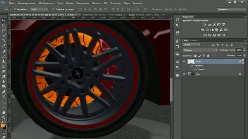Image resolution: width=248 pixels, height=139 pixels.
Task: Open the layer filter Вид dropdown
Action: [191, 45]
